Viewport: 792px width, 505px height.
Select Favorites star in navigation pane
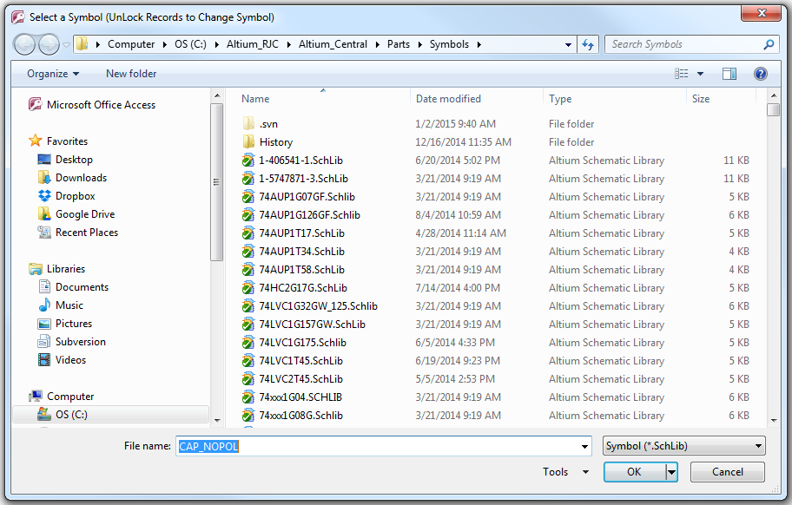(36, 141)
